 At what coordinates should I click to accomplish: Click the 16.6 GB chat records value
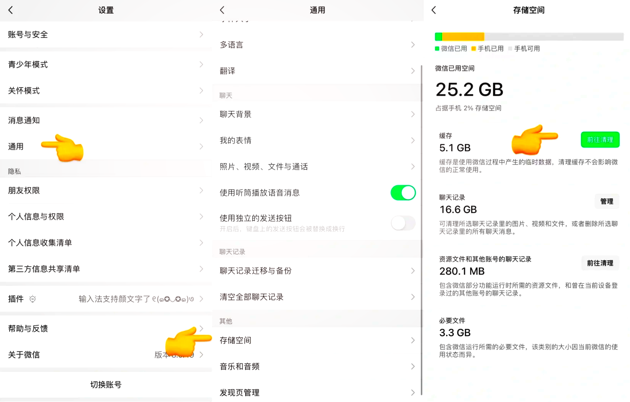[458, 209]
